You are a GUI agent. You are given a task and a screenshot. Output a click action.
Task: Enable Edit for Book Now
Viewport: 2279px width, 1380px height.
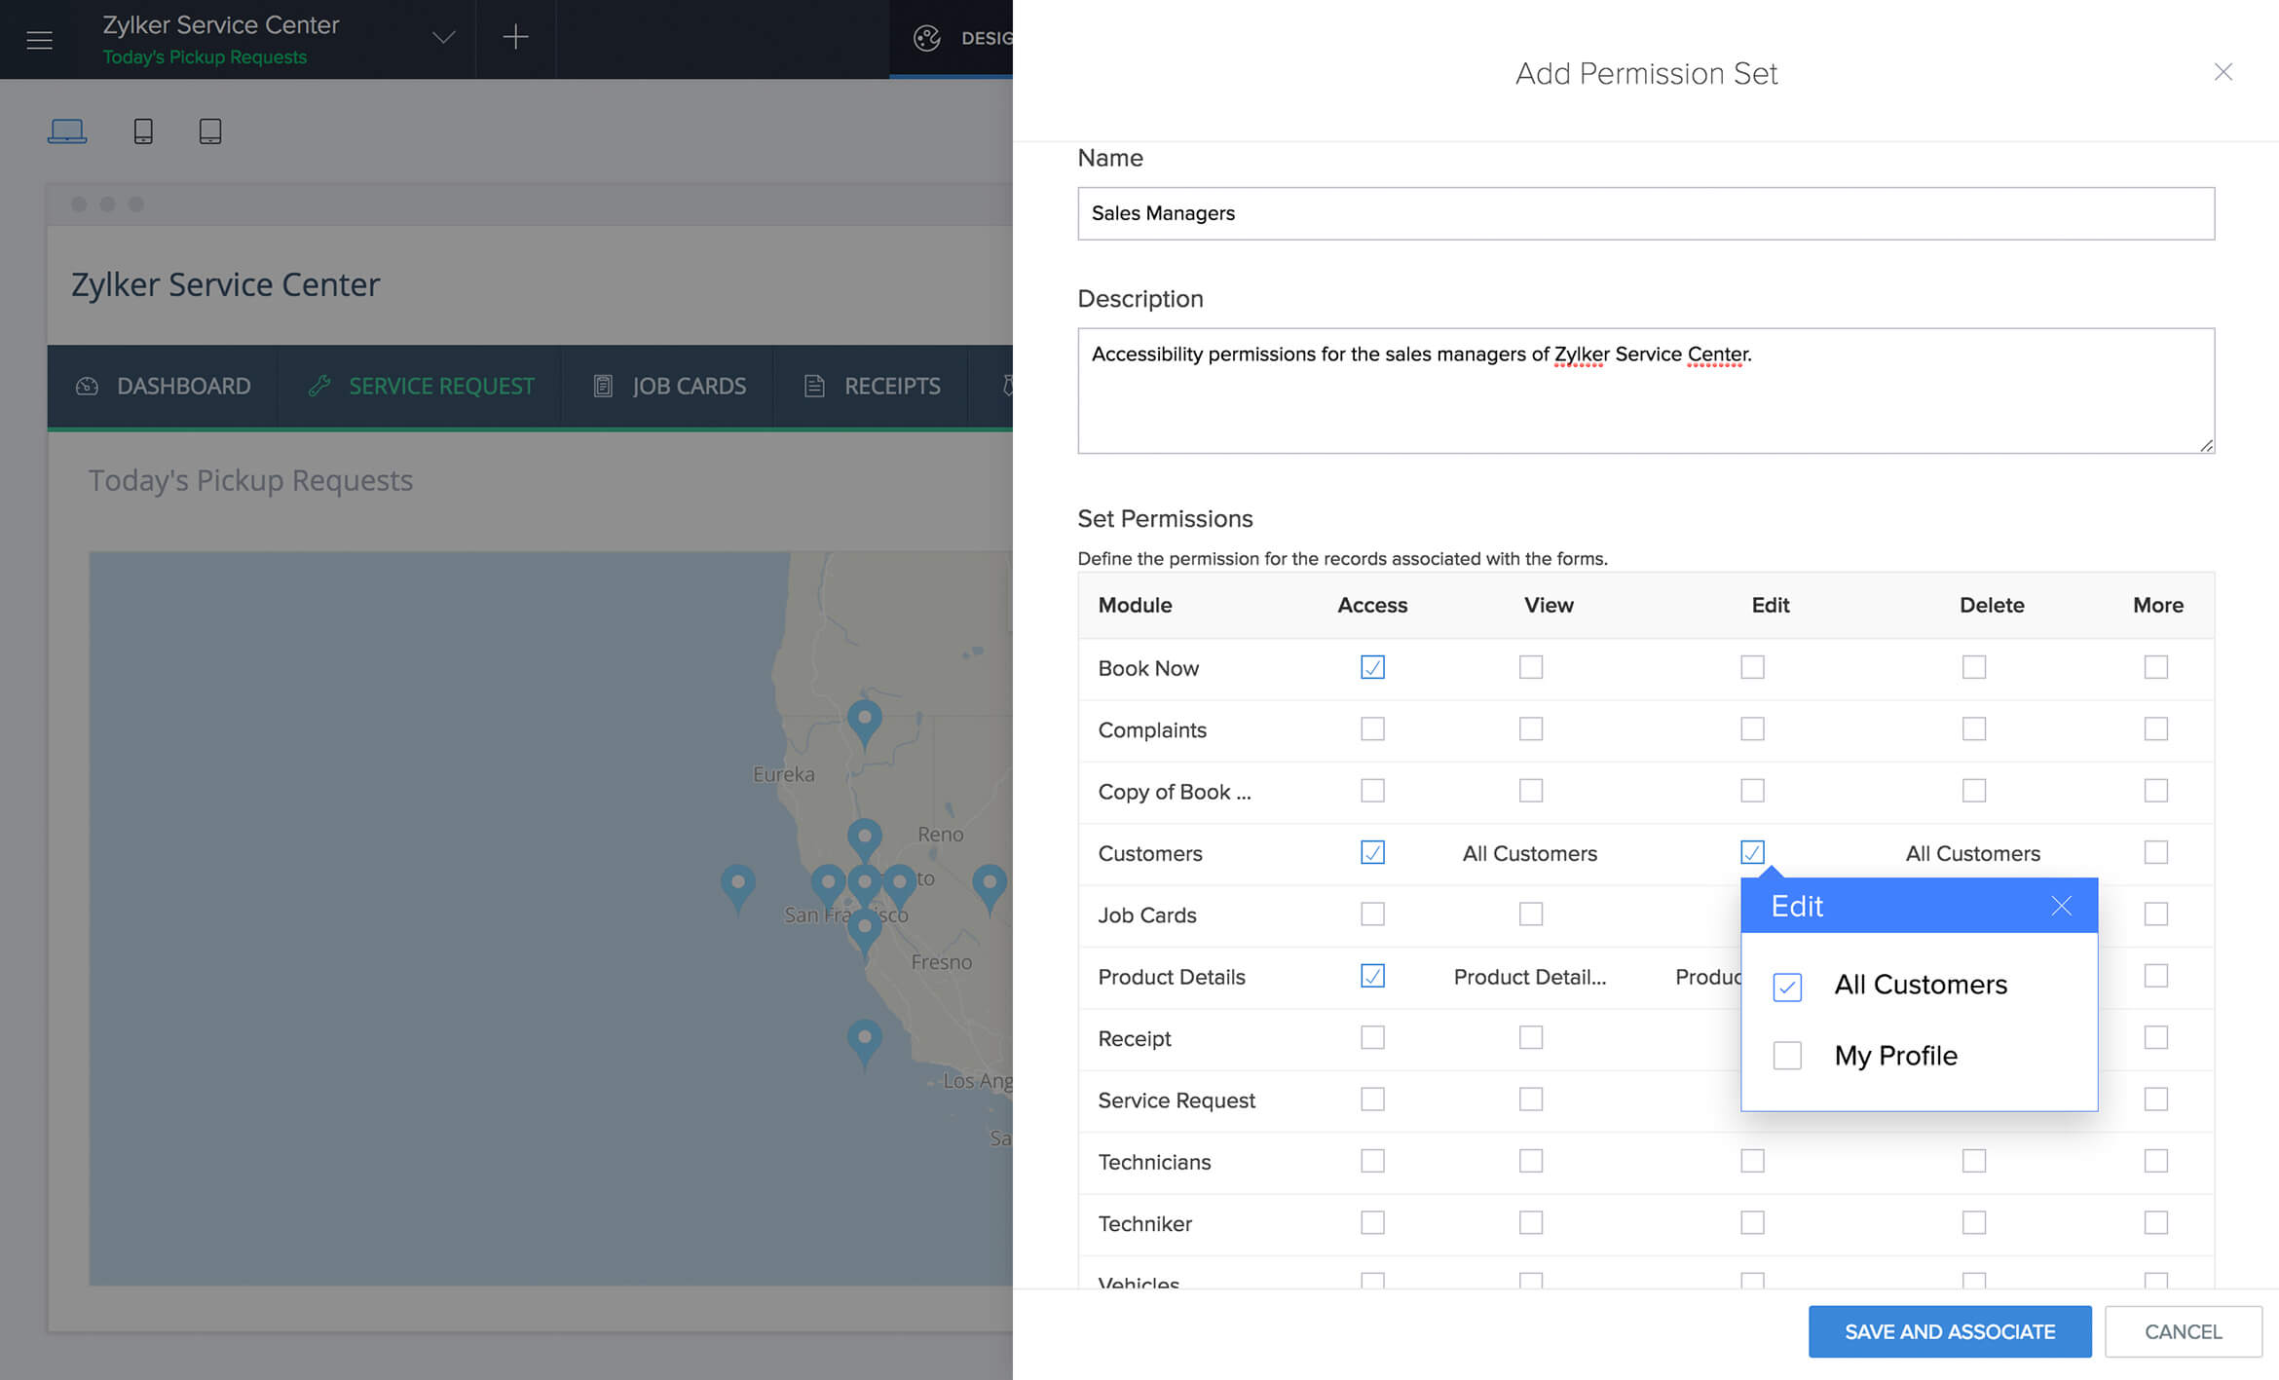tap(1752, 667)
